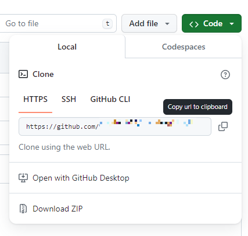Select the HTTPS clone option

coord(35,100)
